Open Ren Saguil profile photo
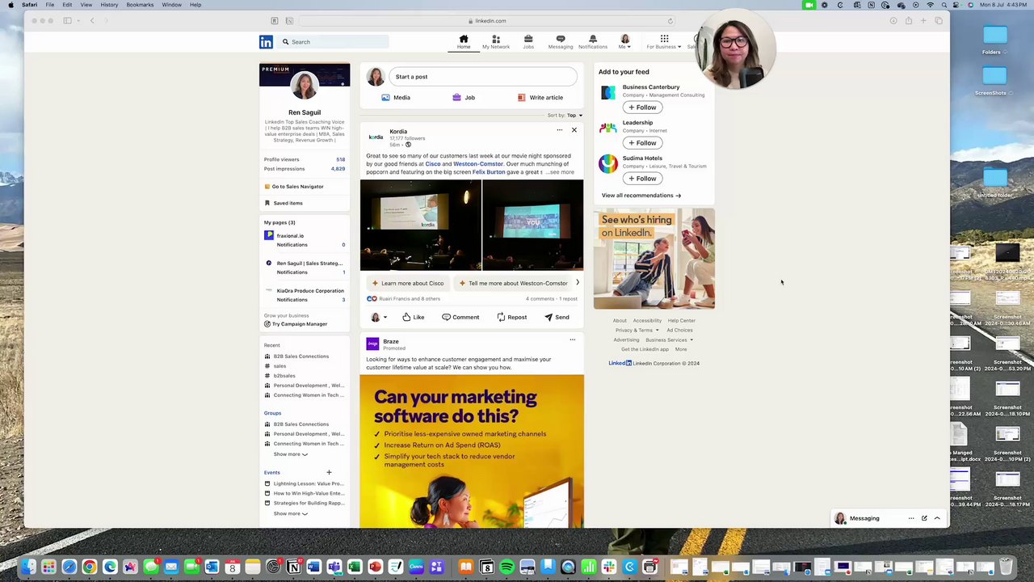 (x=305, y=86)
